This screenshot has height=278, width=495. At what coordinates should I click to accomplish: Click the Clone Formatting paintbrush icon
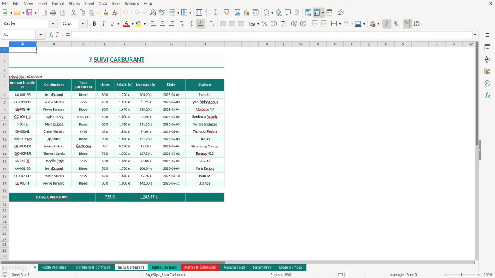coord(106,13)
